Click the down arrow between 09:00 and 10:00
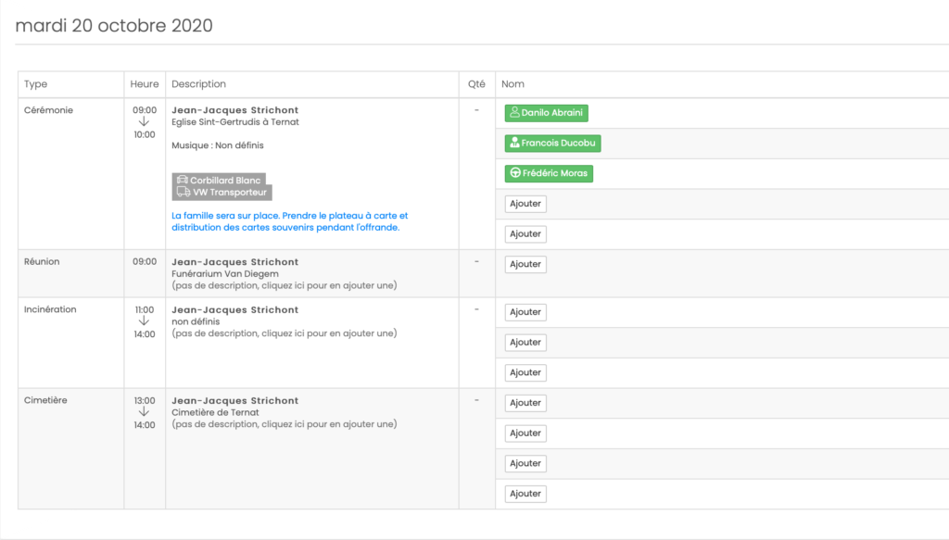This screenshot has height=540, width=949. point(144,121)
